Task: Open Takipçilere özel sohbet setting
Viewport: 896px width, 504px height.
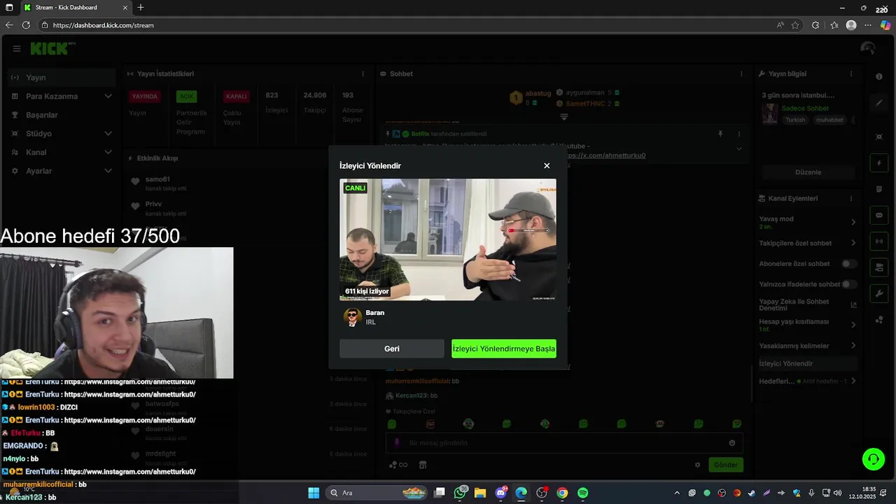Action: pos(808,243)
